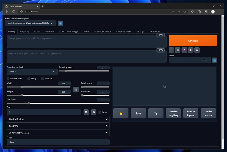Viewport: 227px width, 152px height.
Task: Open the checkpoint model dropdown
Action: point(30,23)
